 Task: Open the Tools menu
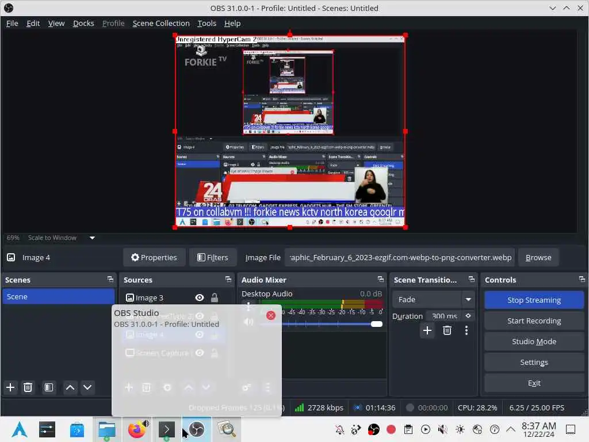coord(207,23)
